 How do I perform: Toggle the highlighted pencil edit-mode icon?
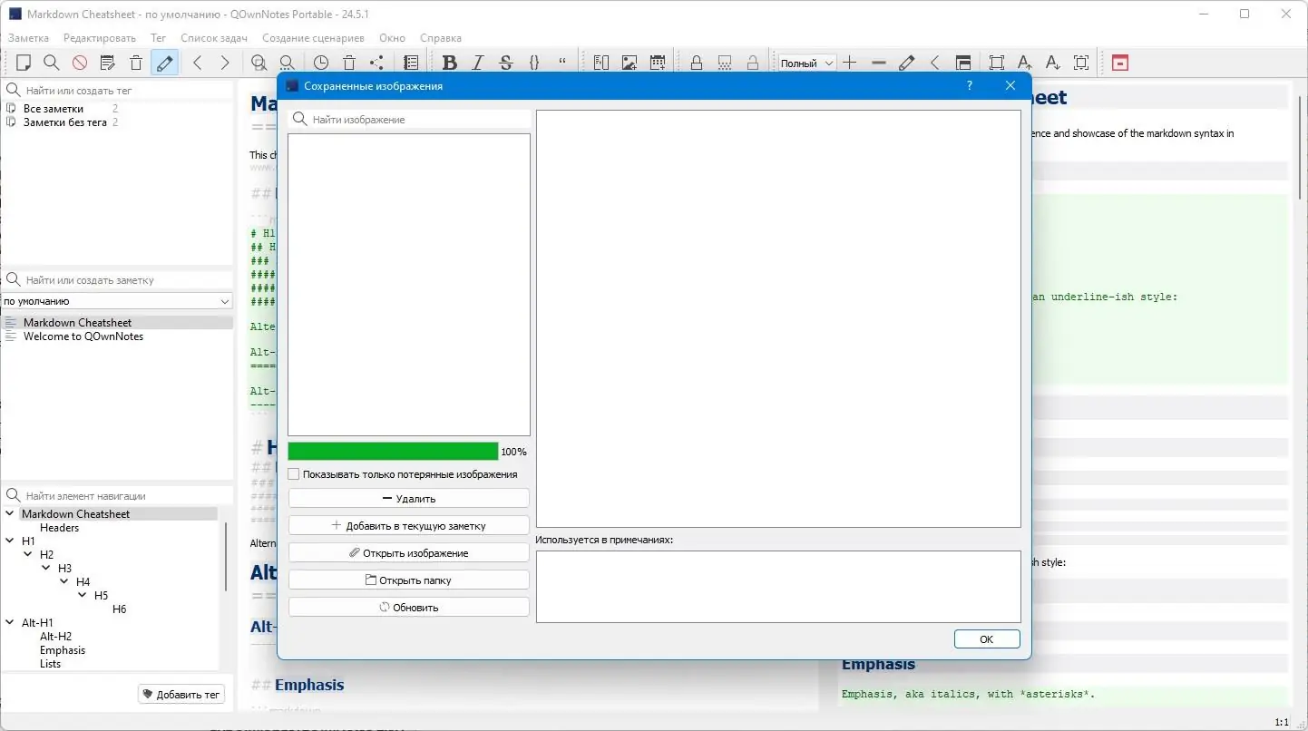pyautogui.click(x=164, y=63)
